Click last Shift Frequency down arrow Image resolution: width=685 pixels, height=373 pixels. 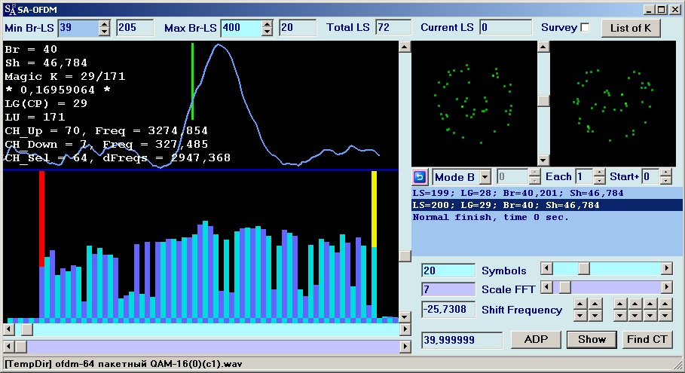coord(665,315)
